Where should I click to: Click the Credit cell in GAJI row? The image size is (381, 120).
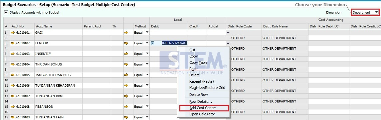tap(197, 33)
